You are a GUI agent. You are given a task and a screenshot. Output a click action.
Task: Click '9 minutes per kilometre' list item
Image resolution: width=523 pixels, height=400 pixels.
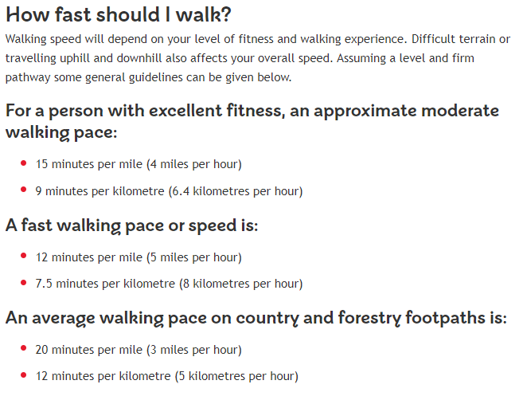pyautogui.click(x=169, y=191)
